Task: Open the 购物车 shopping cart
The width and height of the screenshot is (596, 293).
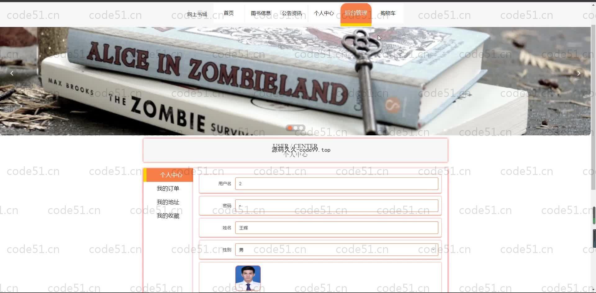Action: click(x=388, y=13)
